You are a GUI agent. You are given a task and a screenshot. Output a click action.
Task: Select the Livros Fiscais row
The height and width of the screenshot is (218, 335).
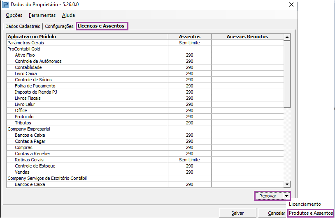point(145,98)
